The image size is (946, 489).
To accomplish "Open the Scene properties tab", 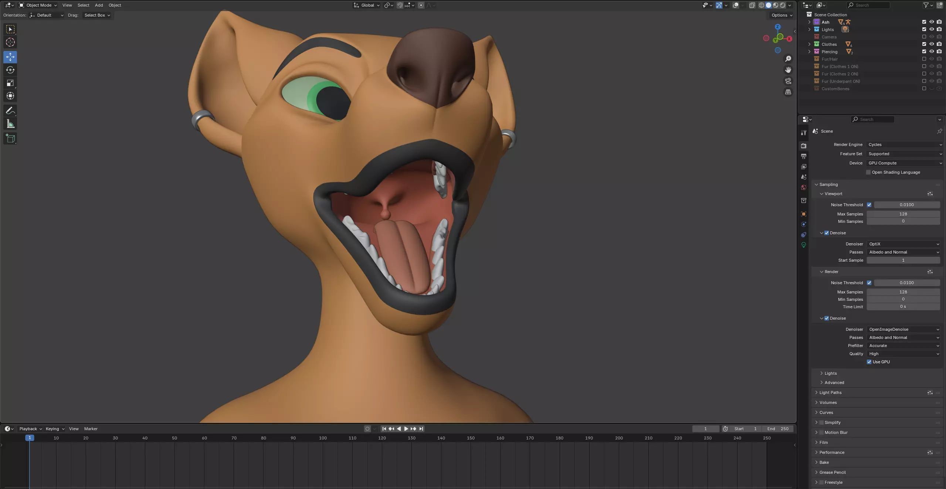I will pos(804,177).
